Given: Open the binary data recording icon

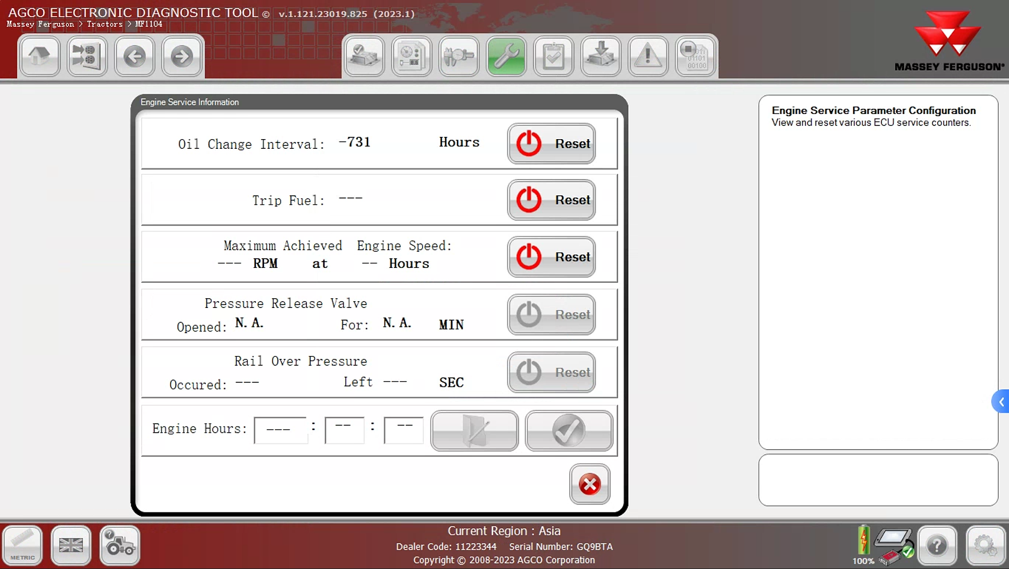Looking at the screenshot, I should click(x=695, y=56).
